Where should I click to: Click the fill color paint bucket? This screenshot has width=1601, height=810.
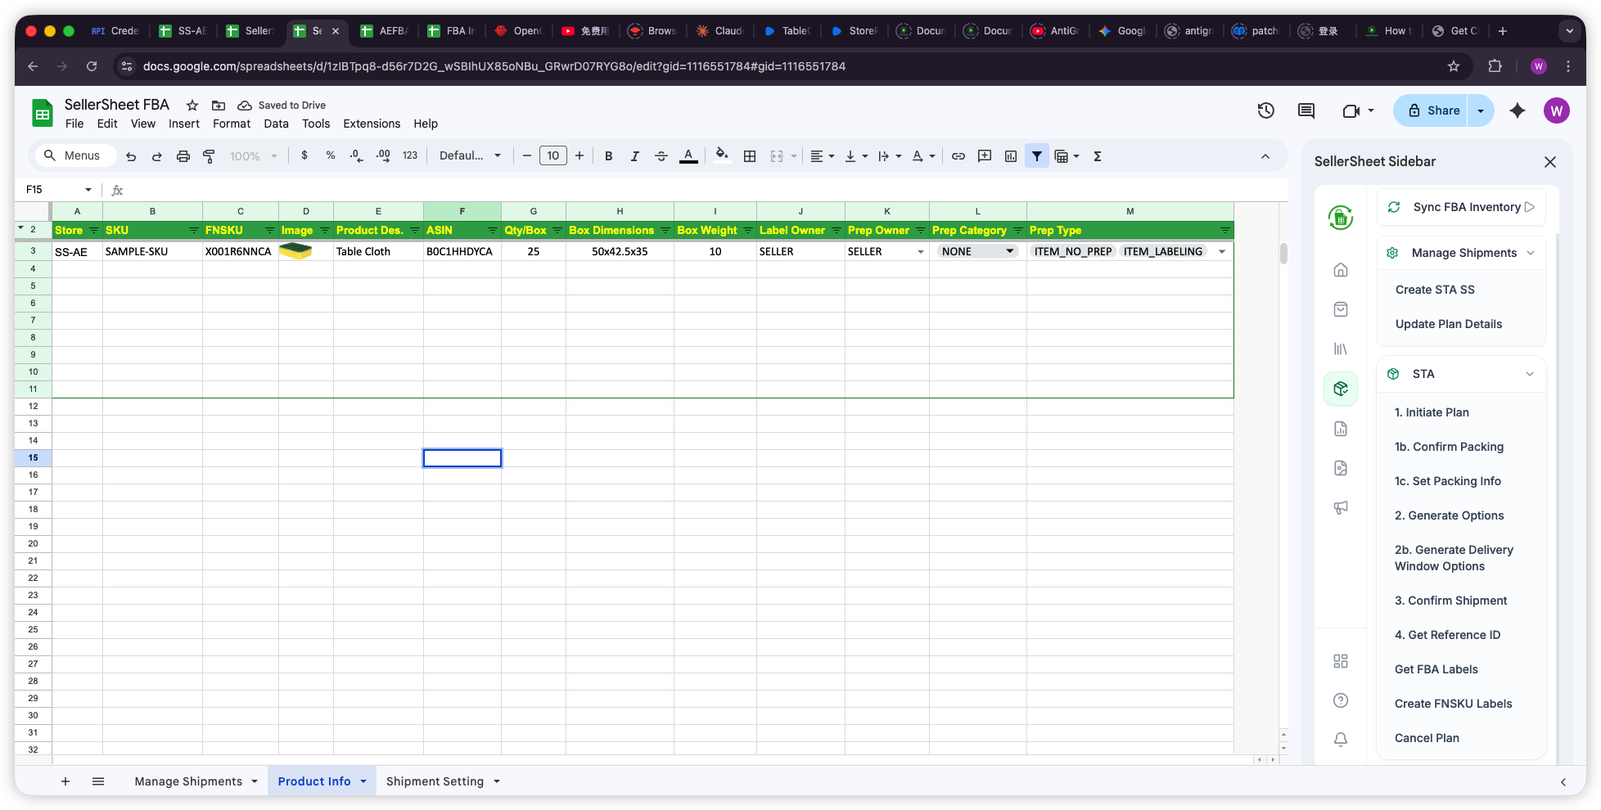721,155
